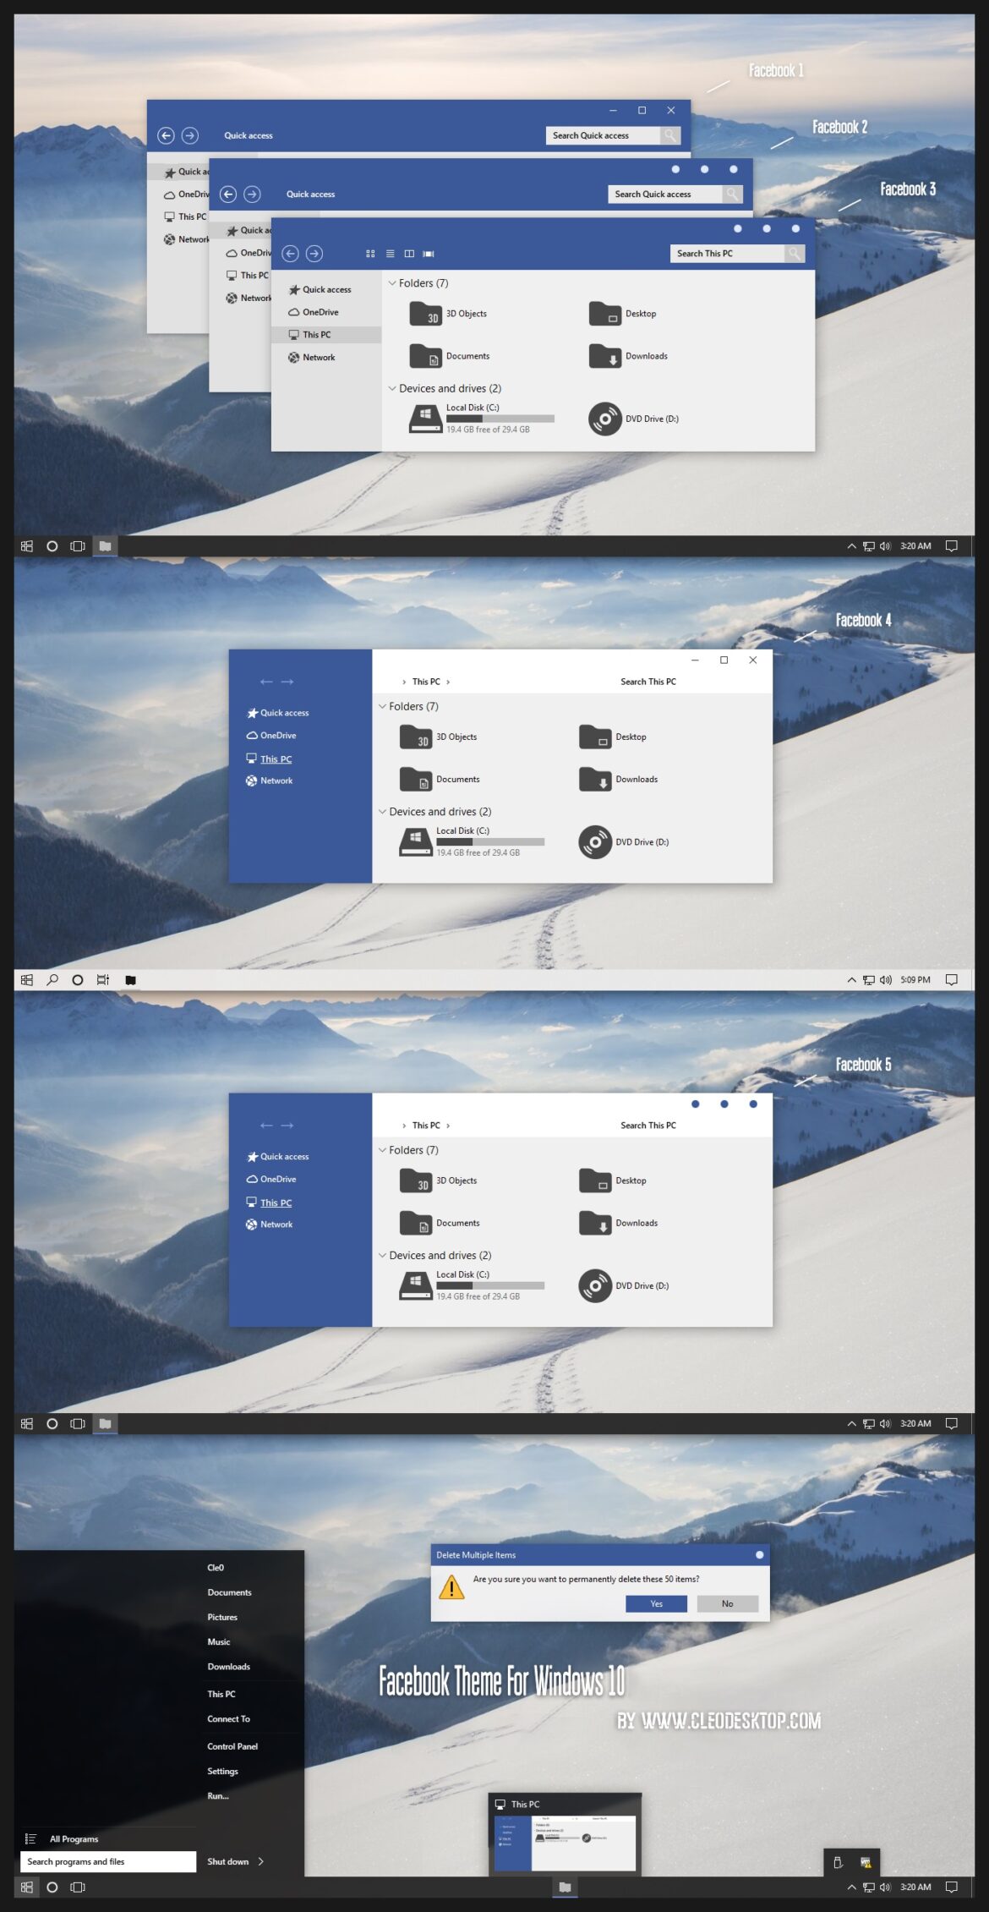Screen dimensions: 989x1912
Task: Open Settings from the Start menu
Action: (x=222, y=1771)
